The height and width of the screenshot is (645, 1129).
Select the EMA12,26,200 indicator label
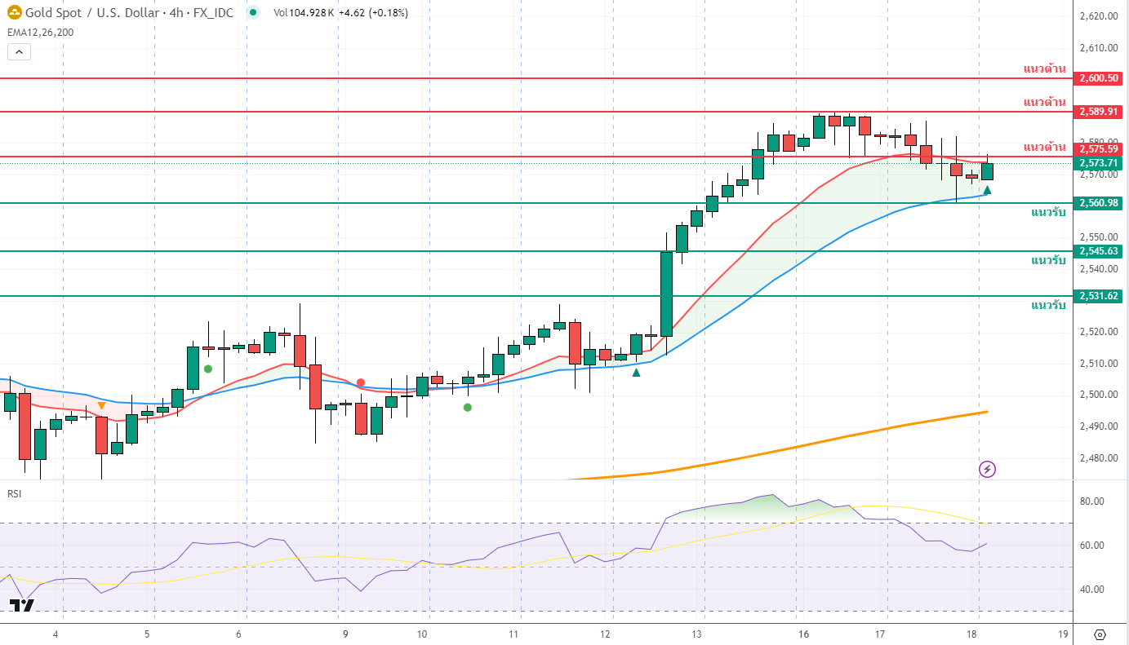(40, 32)
